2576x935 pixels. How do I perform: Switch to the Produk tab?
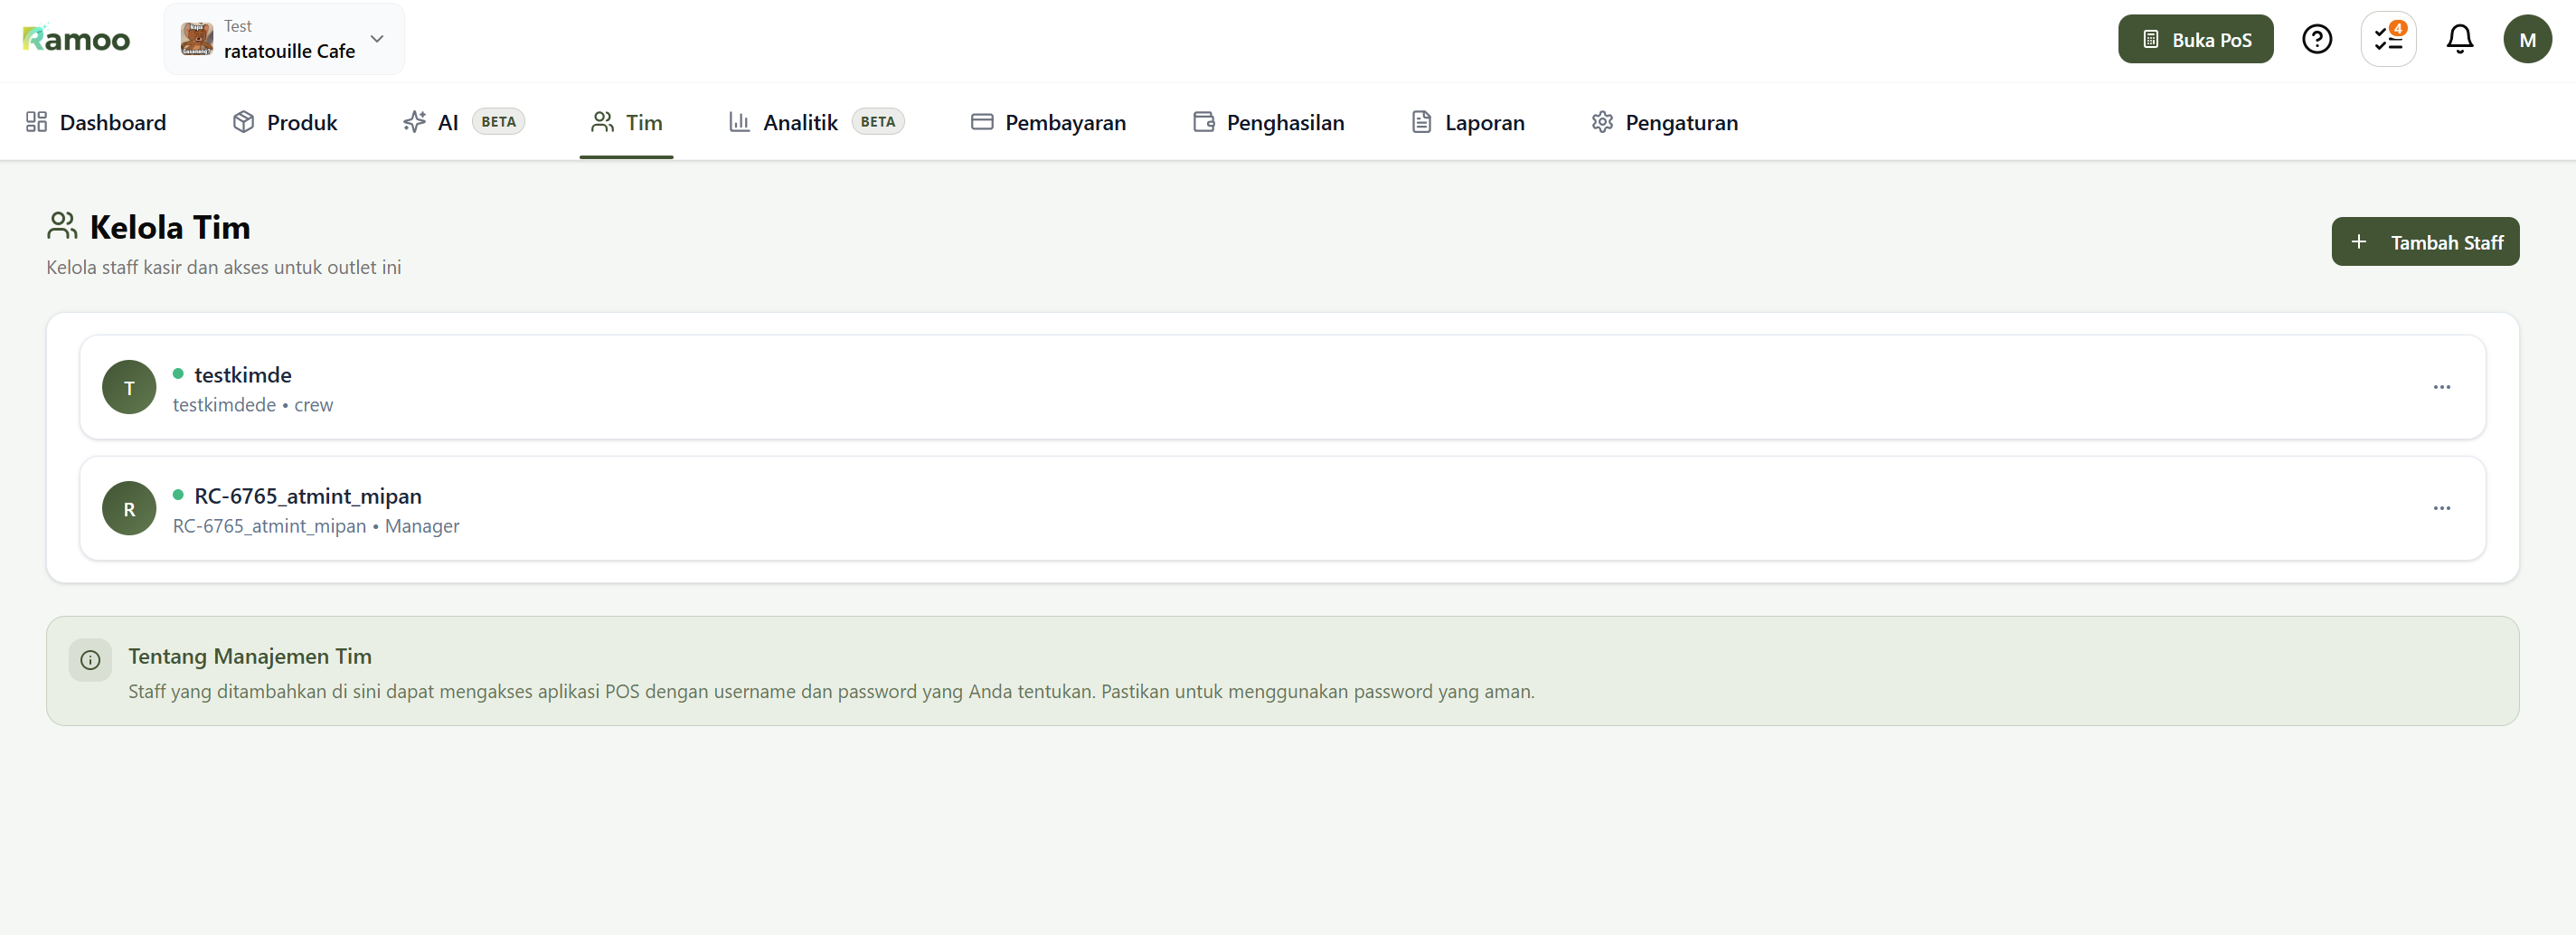(x=285, y=122)
